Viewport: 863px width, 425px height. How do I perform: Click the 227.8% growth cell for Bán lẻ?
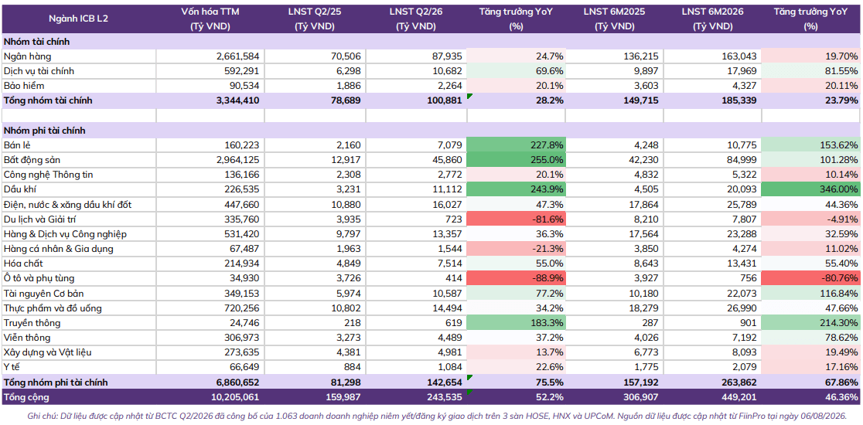tap(516, 145)
